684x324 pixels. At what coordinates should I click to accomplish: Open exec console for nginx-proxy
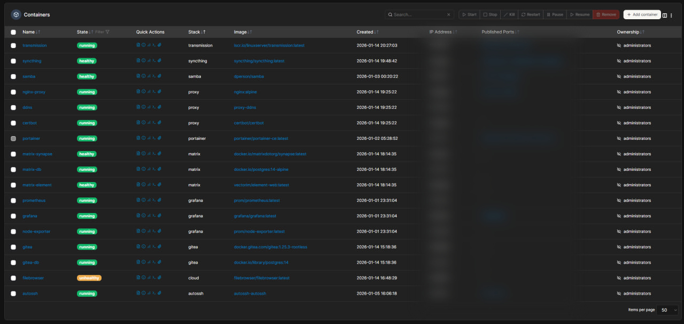coord(154,91)
